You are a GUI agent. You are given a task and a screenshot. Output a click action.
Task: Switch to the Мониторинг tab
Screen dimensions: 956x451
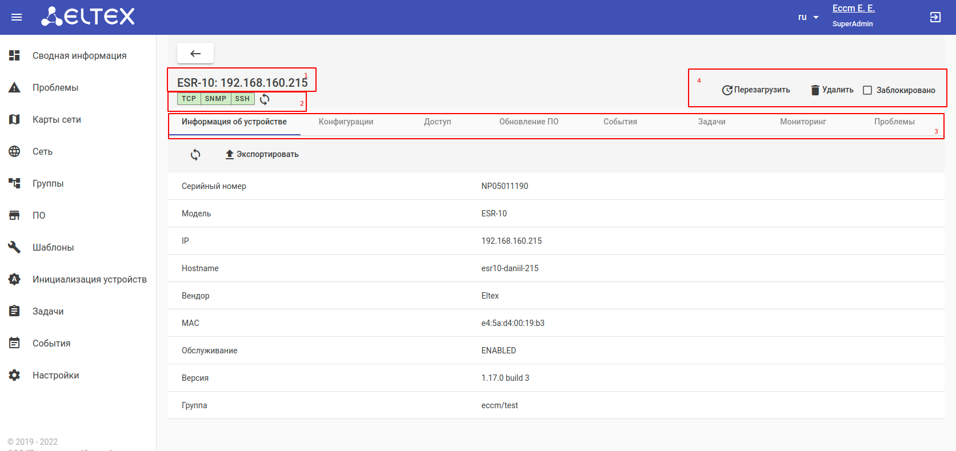pyautogui.click(x=803, y=122)
